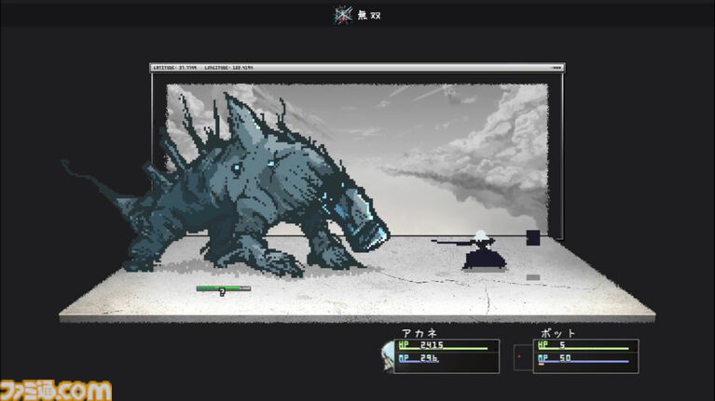
Task: Click the LONGITUDE readout in window title bar
Action: [228, 68]
